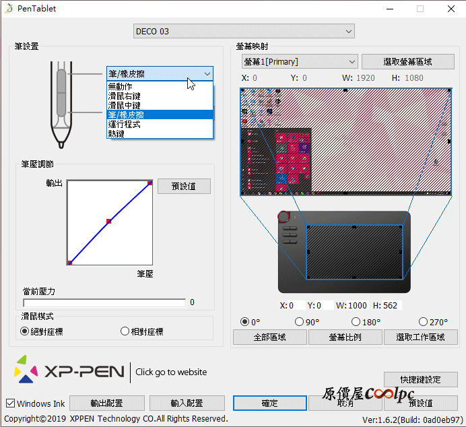This screenshot has height=427, width=466.
Task: Confirm with the 確定 button
Action: [x=270, y=403]
